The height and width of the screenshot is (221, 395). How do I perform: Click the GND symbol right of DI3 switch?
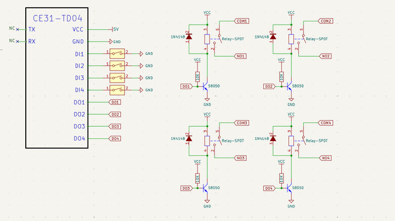(x=145, y=78)
